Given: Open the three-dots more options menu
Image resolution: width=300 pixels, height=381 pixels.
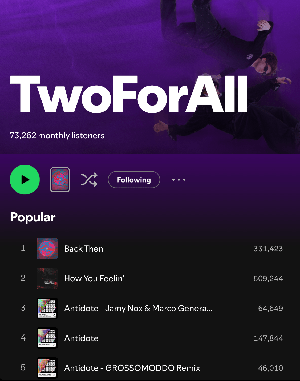Looking at the screenshot, I should [x=179, y=180].
